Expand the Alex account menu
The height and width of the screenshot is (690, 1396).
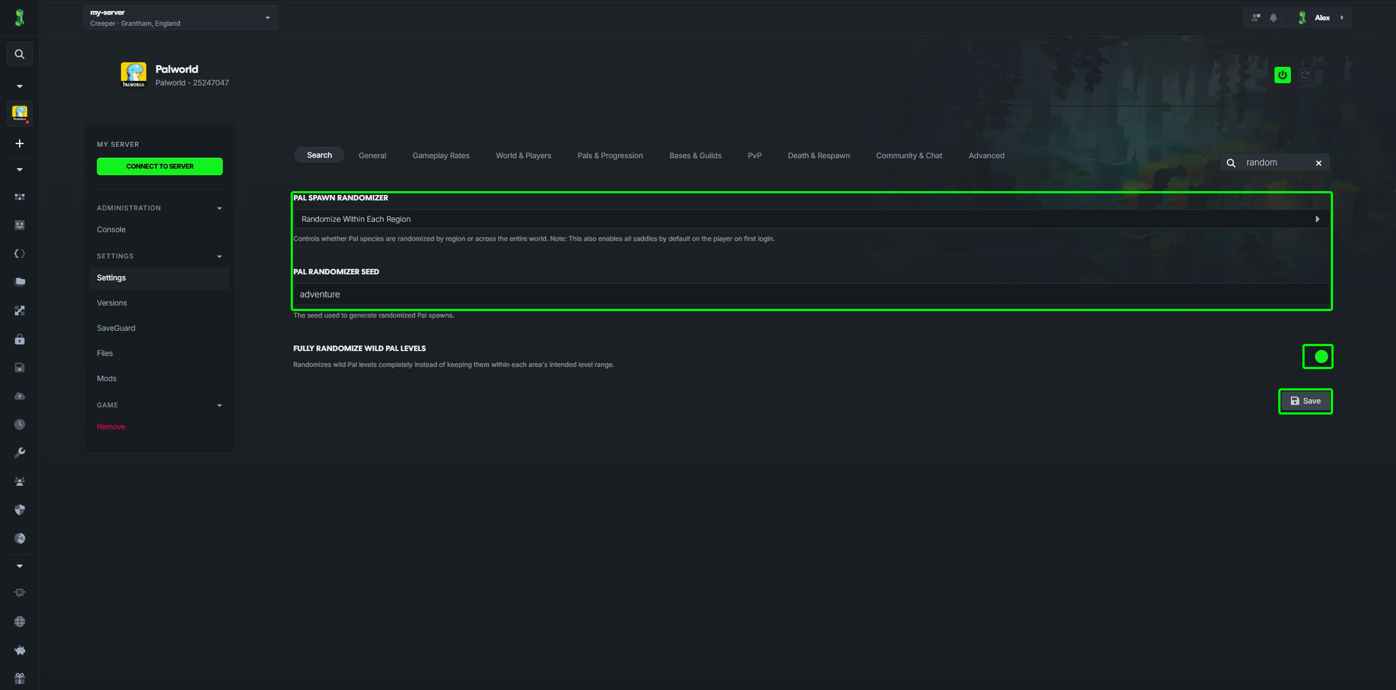point(1322,18)
